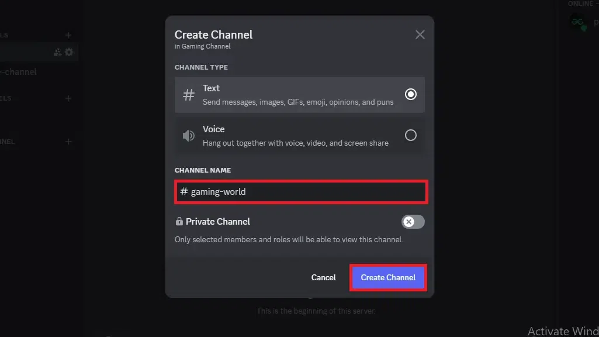599x337 pixels.
Task: Click the hash icon beside Text type
Action: click(188, 95)
